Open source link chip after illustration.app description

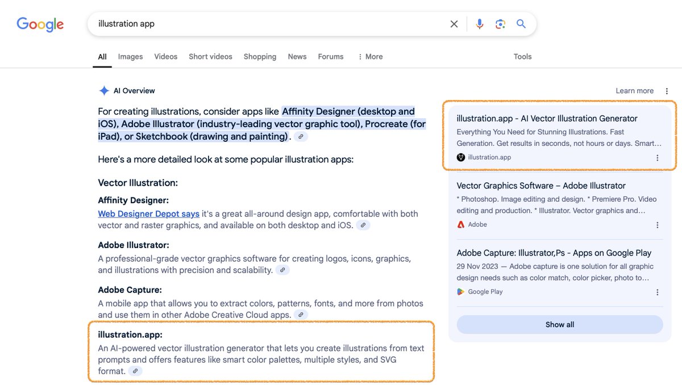pyautogui.click(x=135, y=371)
